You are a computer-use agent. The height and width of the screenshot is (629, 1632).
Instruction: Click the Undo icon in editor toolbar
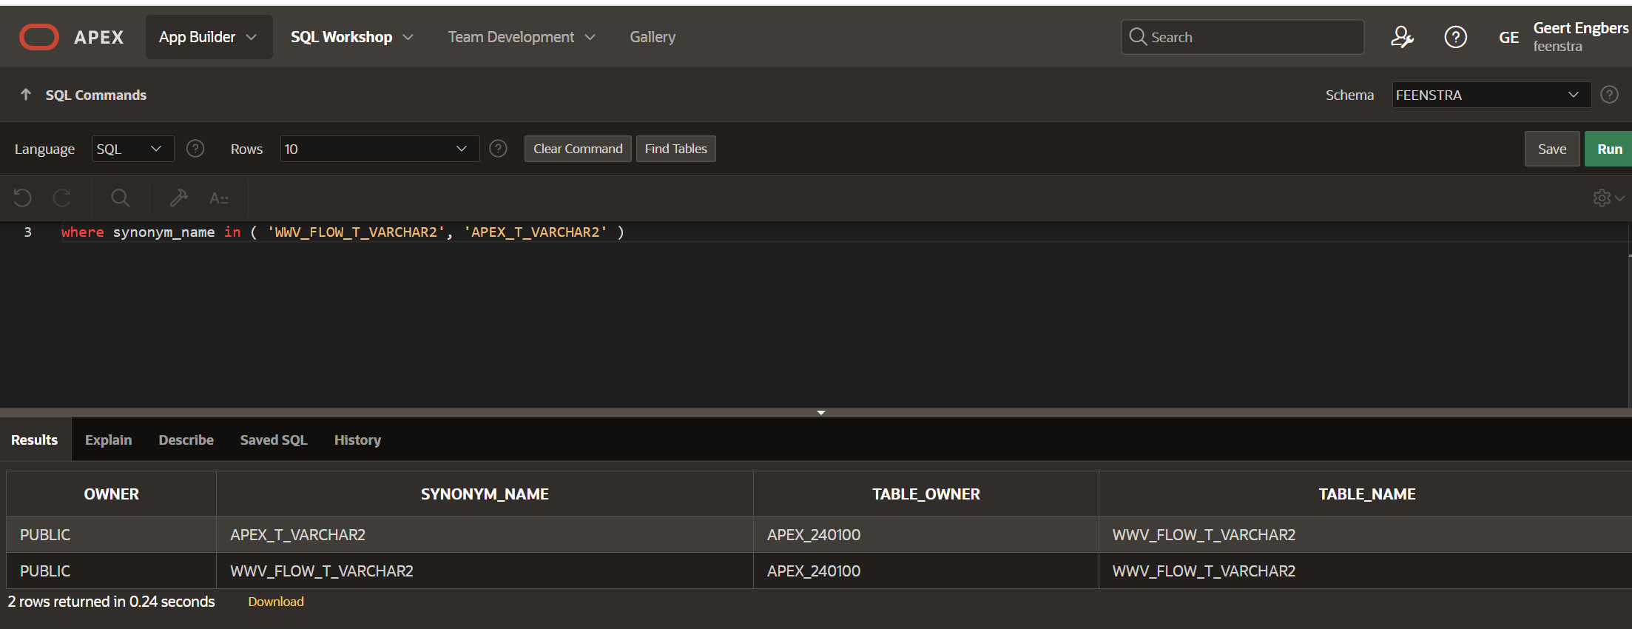coord(23,198)
